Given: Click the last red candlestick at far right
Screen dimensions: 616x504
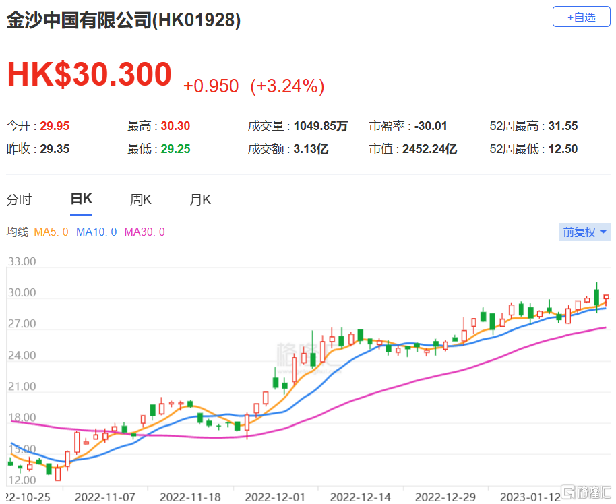Looking at the screenshot, I should coord(607,297).
